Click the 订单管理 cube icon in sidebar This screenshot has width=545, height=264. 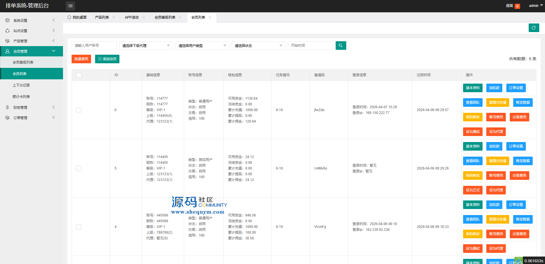tap(7, 118)
